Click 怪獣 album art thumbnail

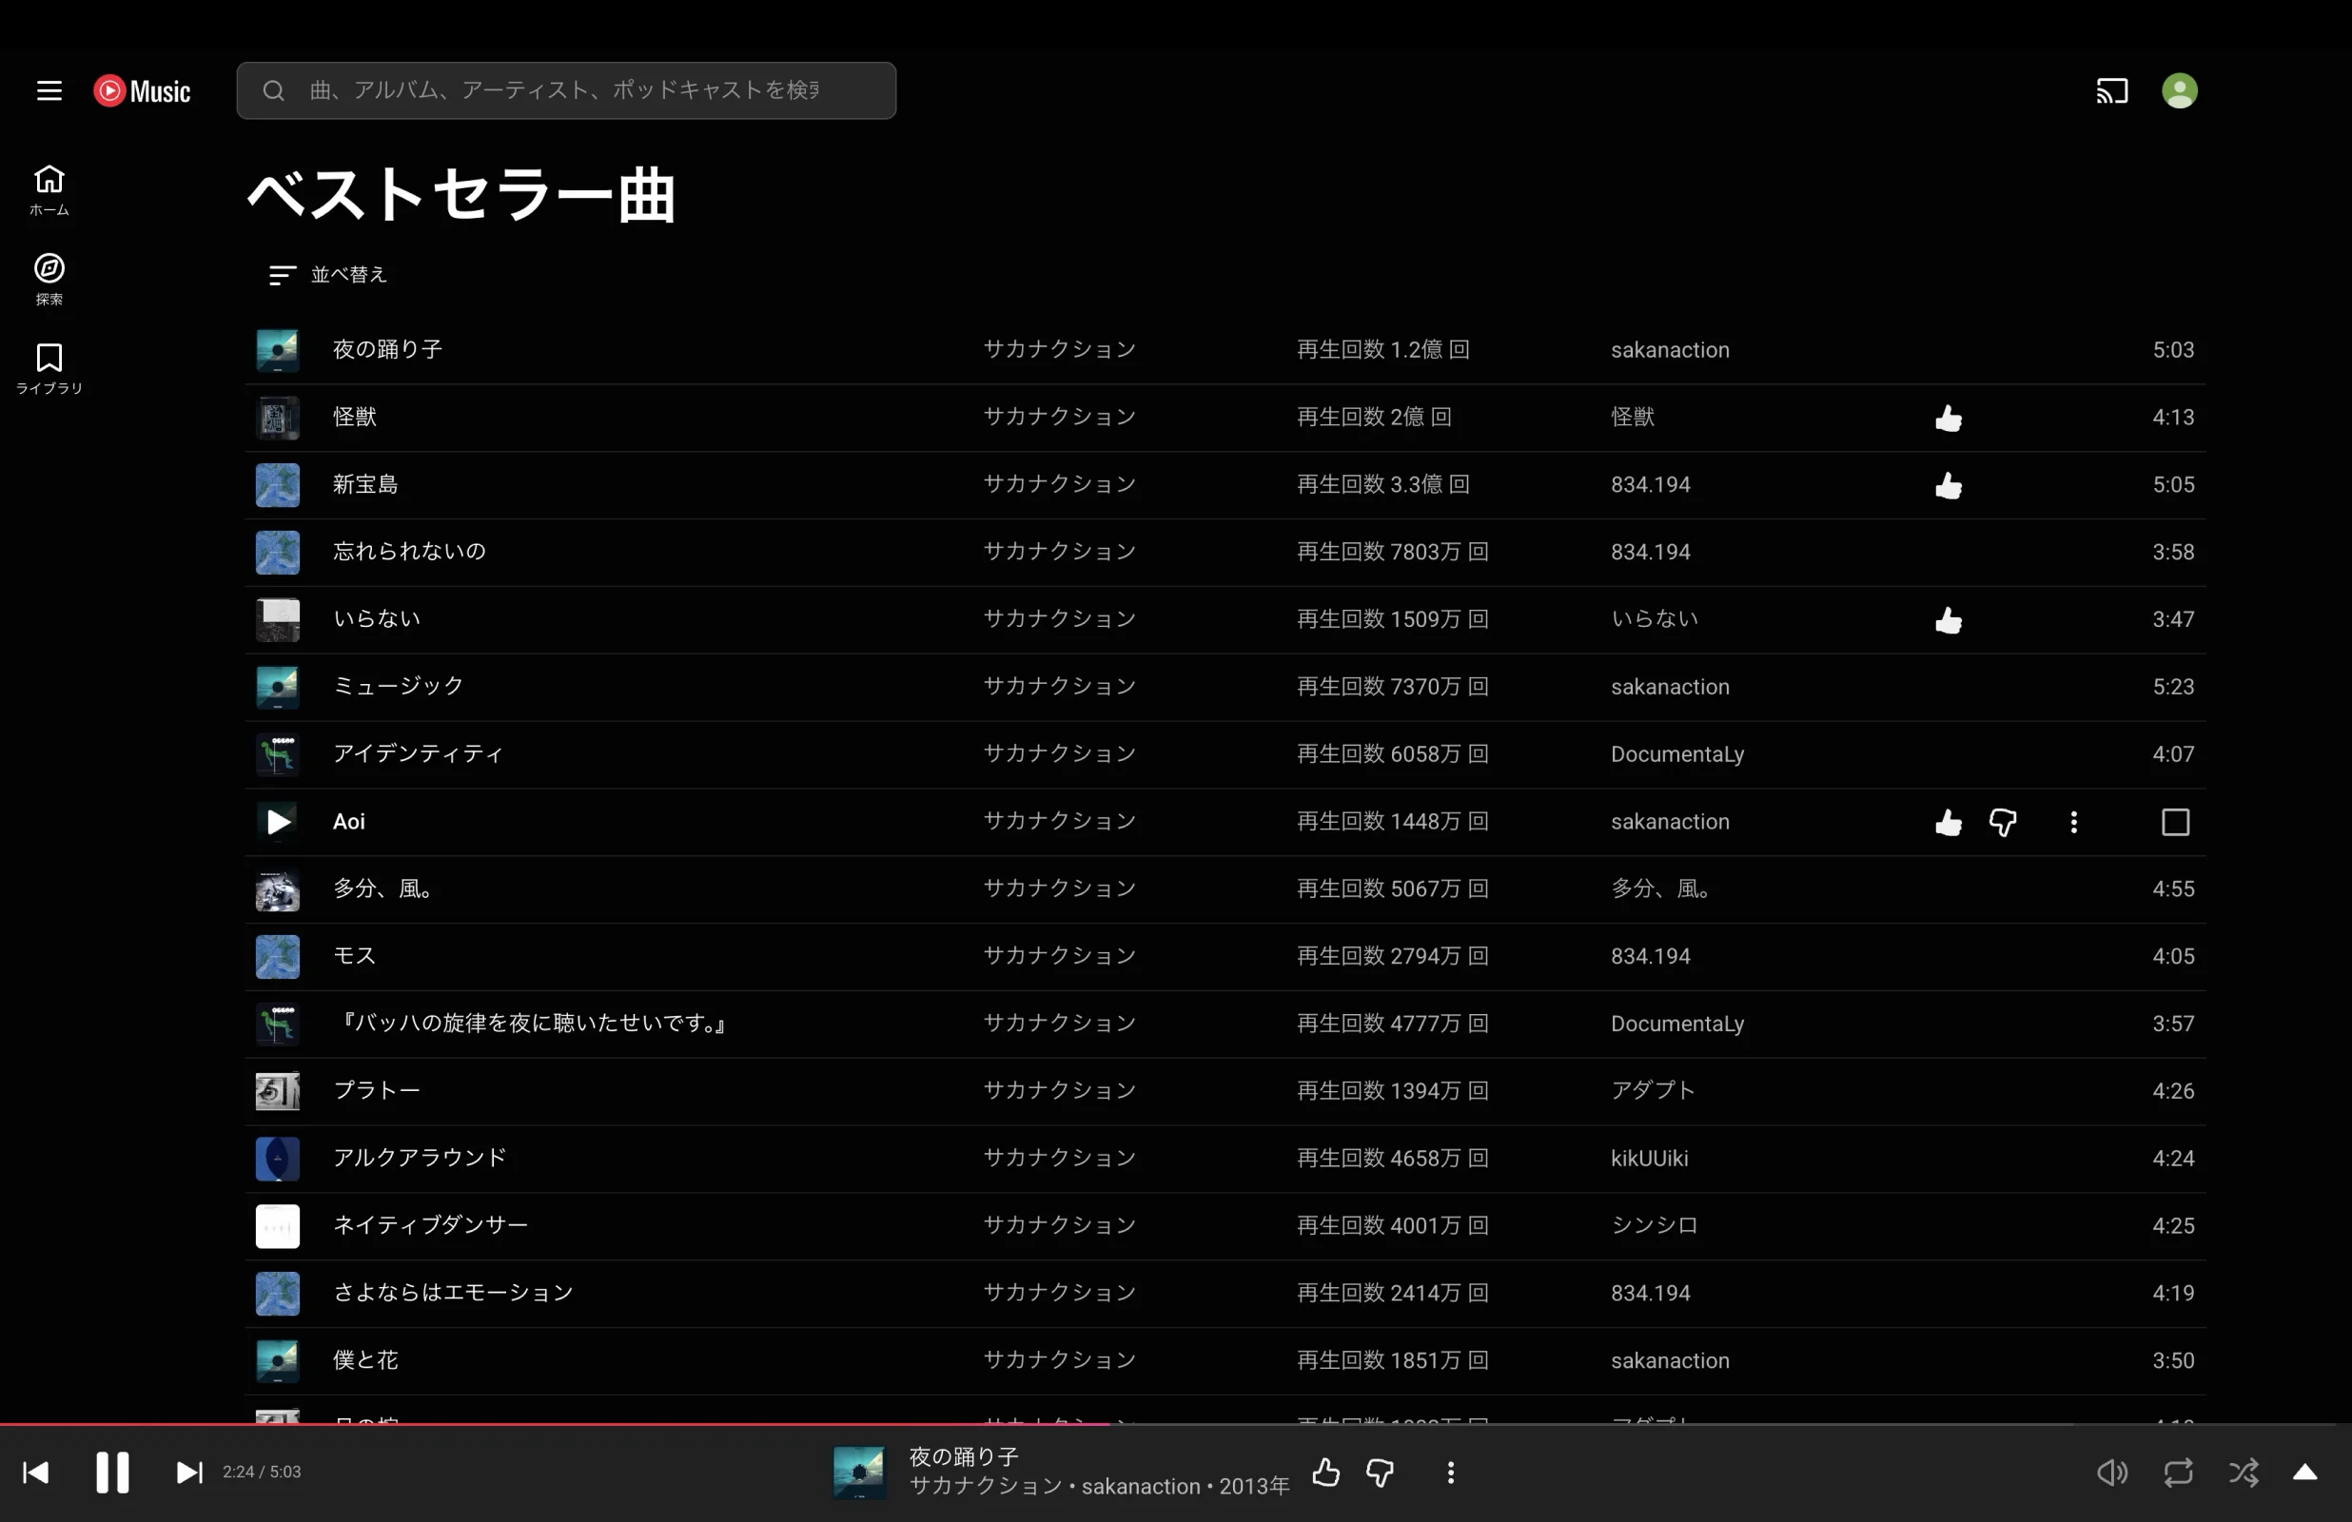(278, 417)
